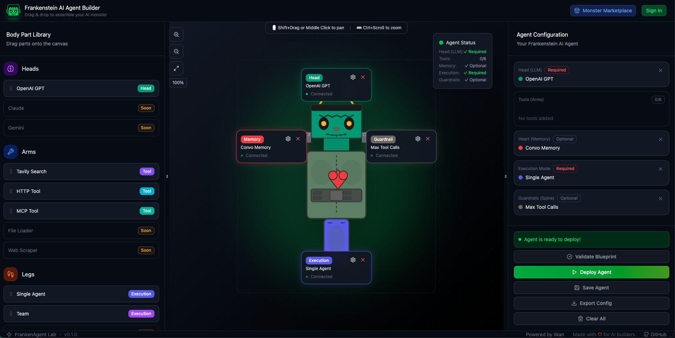
Task: Select the Web Scraper item
Action: tap(81, 250)
